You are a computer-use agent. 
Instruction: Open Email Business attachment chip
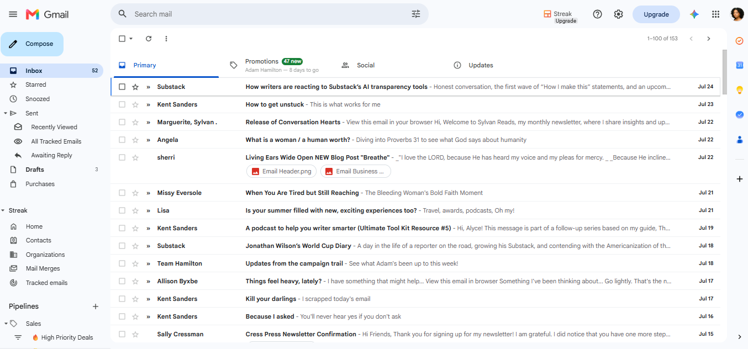pyautogui.click(x=355, y=171)
